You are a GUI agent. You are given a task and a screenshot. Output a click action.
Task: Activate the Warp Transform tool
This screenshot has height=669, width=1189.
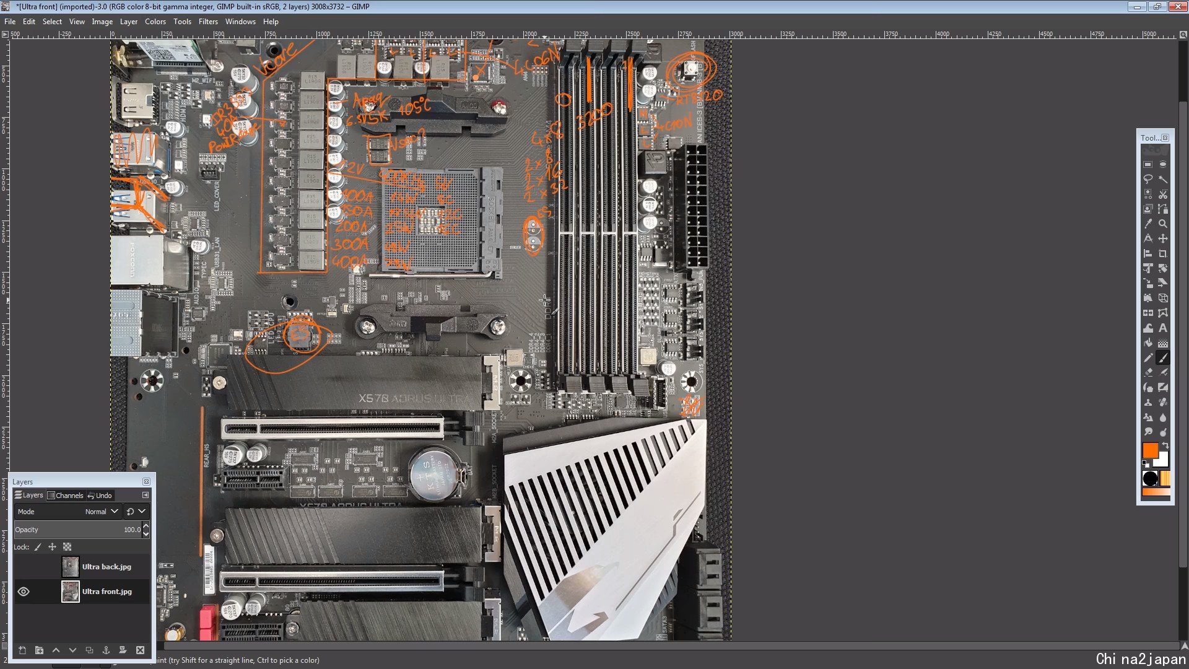1148,328
